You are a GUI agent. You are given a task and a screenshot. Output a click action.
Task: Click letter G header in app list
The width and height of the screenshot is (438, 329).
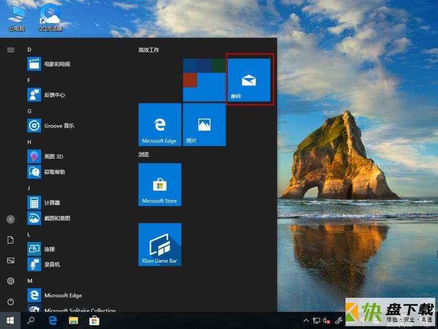pyautogui.click(x=30, y=111)
